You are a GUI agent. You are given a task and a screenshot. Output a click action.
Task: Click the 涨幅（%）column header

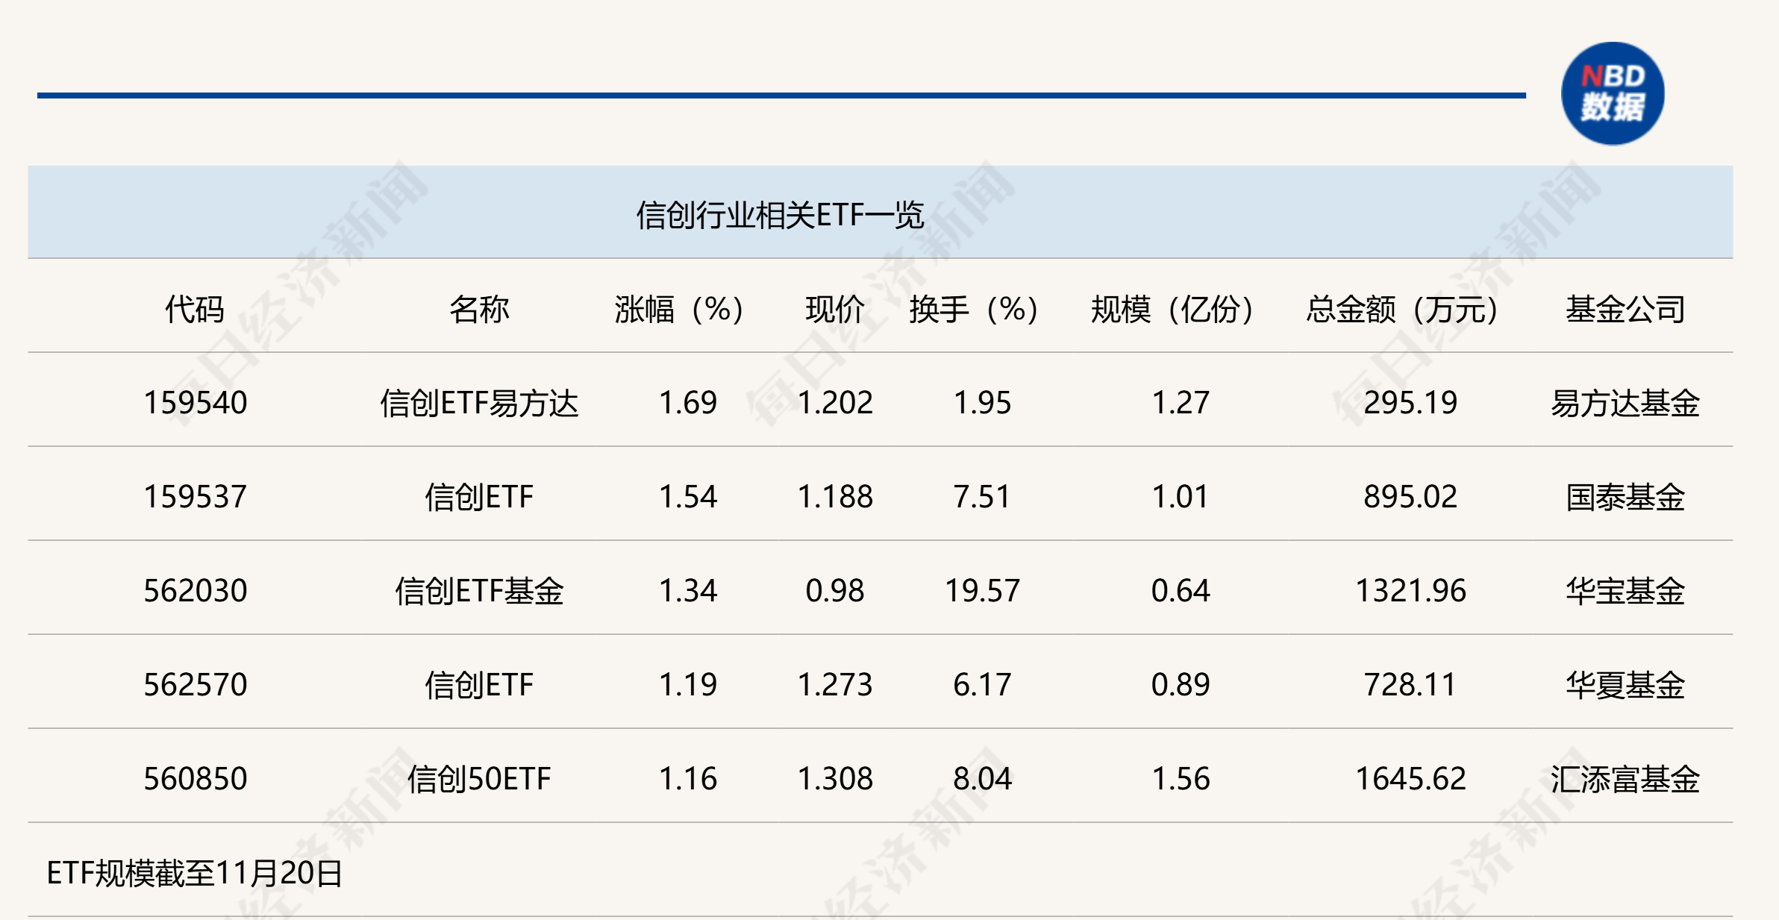point(679,309)
